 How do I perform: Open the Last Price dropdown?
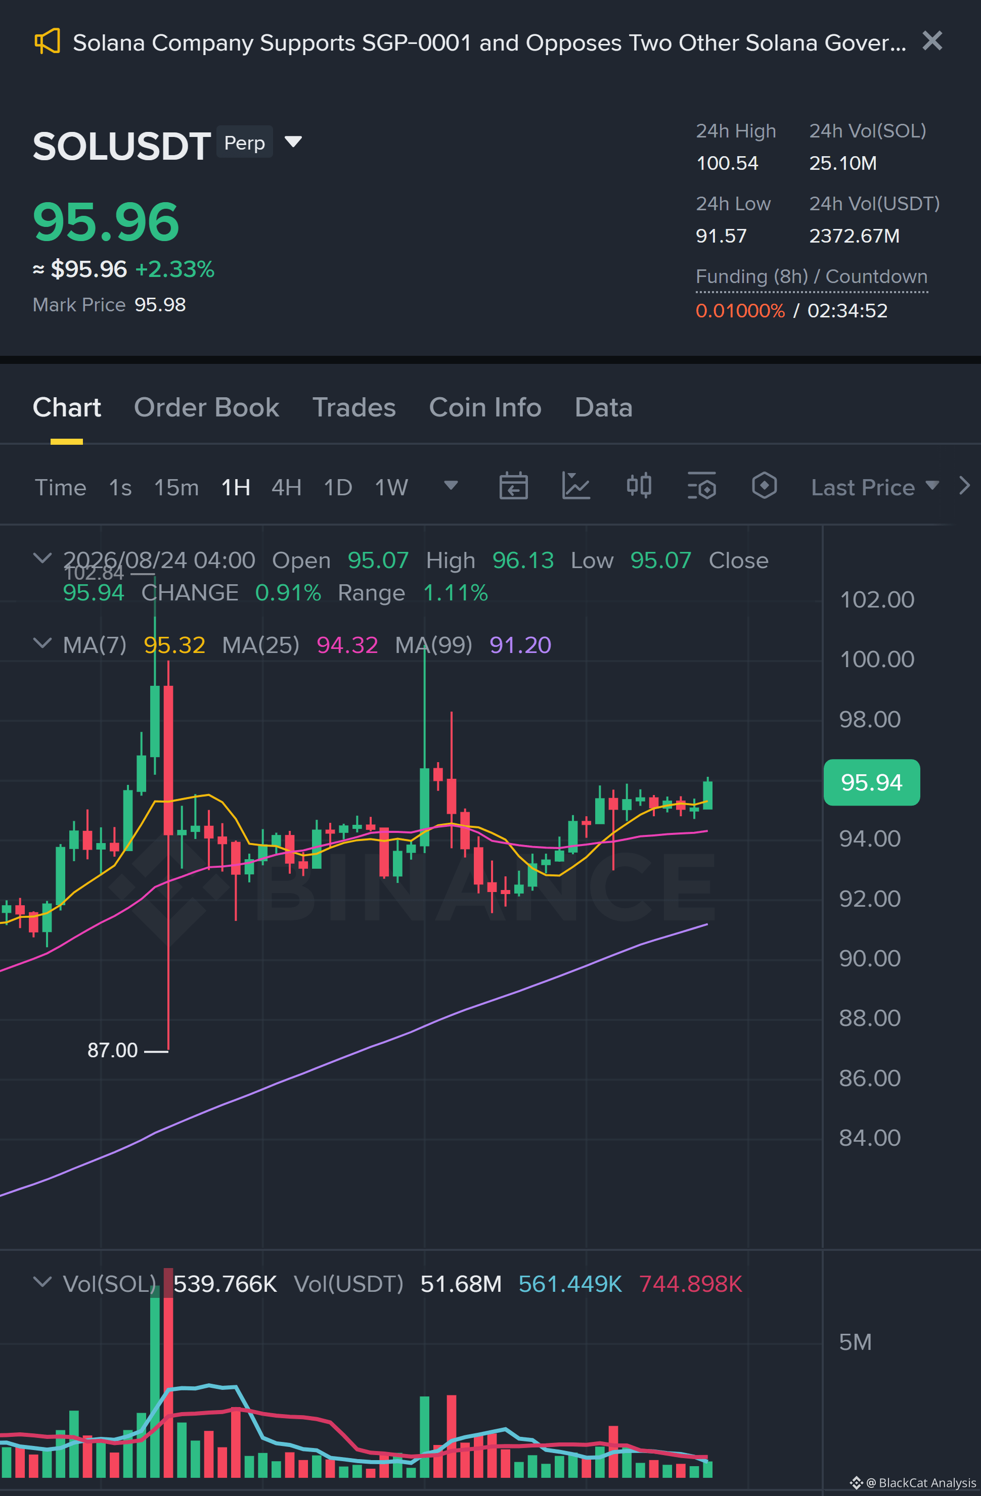coord(874,487)
